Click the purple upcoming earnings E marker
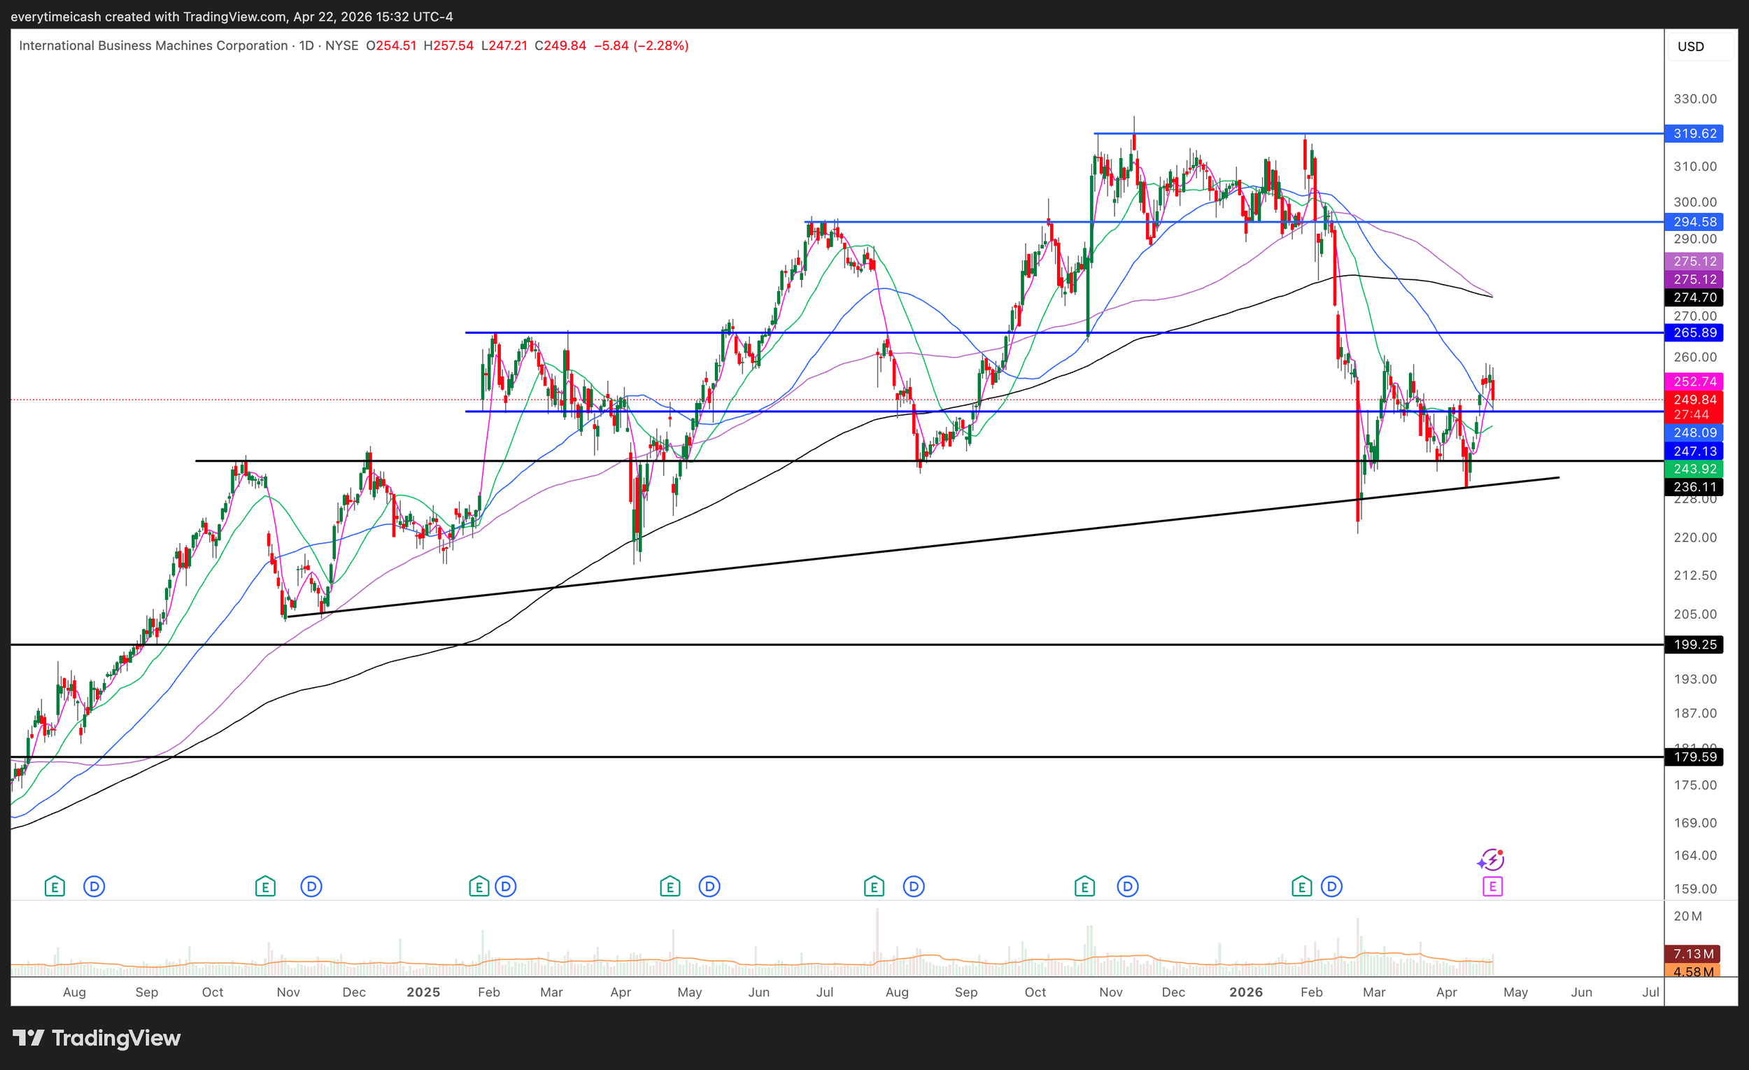 coord(1492,886)
